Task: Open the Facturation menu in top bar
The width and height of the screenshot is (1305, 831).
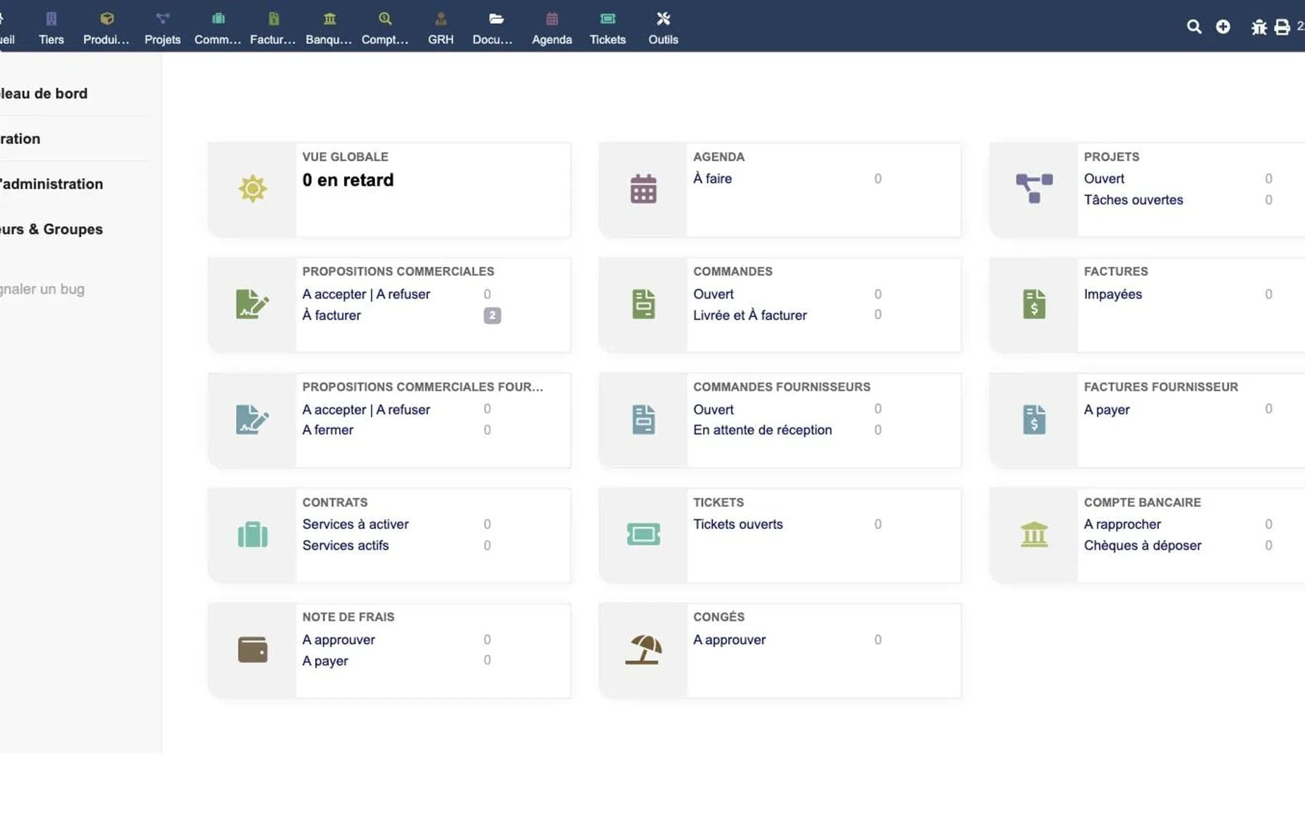Action: click(x=273, y=28)
